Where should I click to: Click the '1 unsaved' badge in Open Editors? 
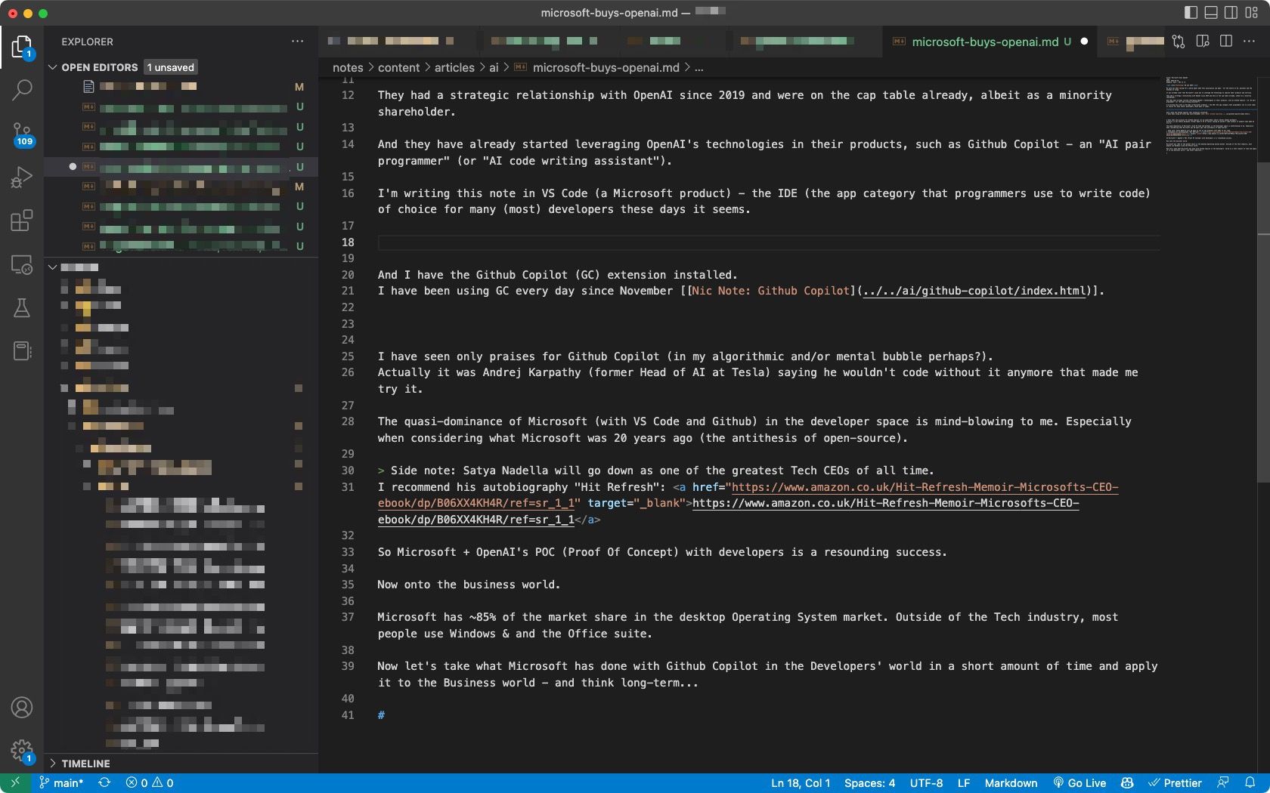click(171, 67)
